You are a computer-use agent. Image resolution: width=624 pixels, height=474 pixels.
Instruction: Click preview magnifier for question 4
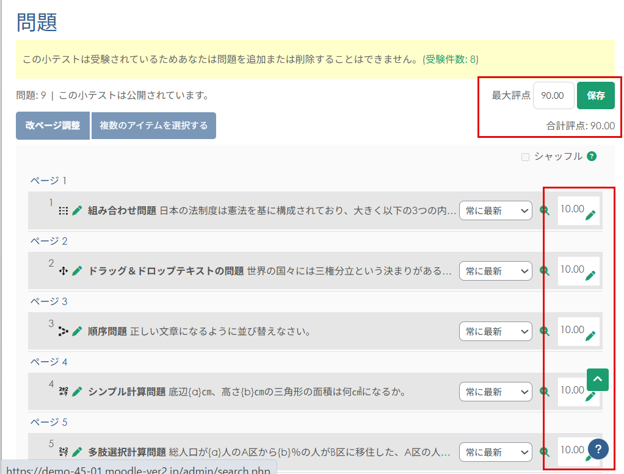pos(545,392)
